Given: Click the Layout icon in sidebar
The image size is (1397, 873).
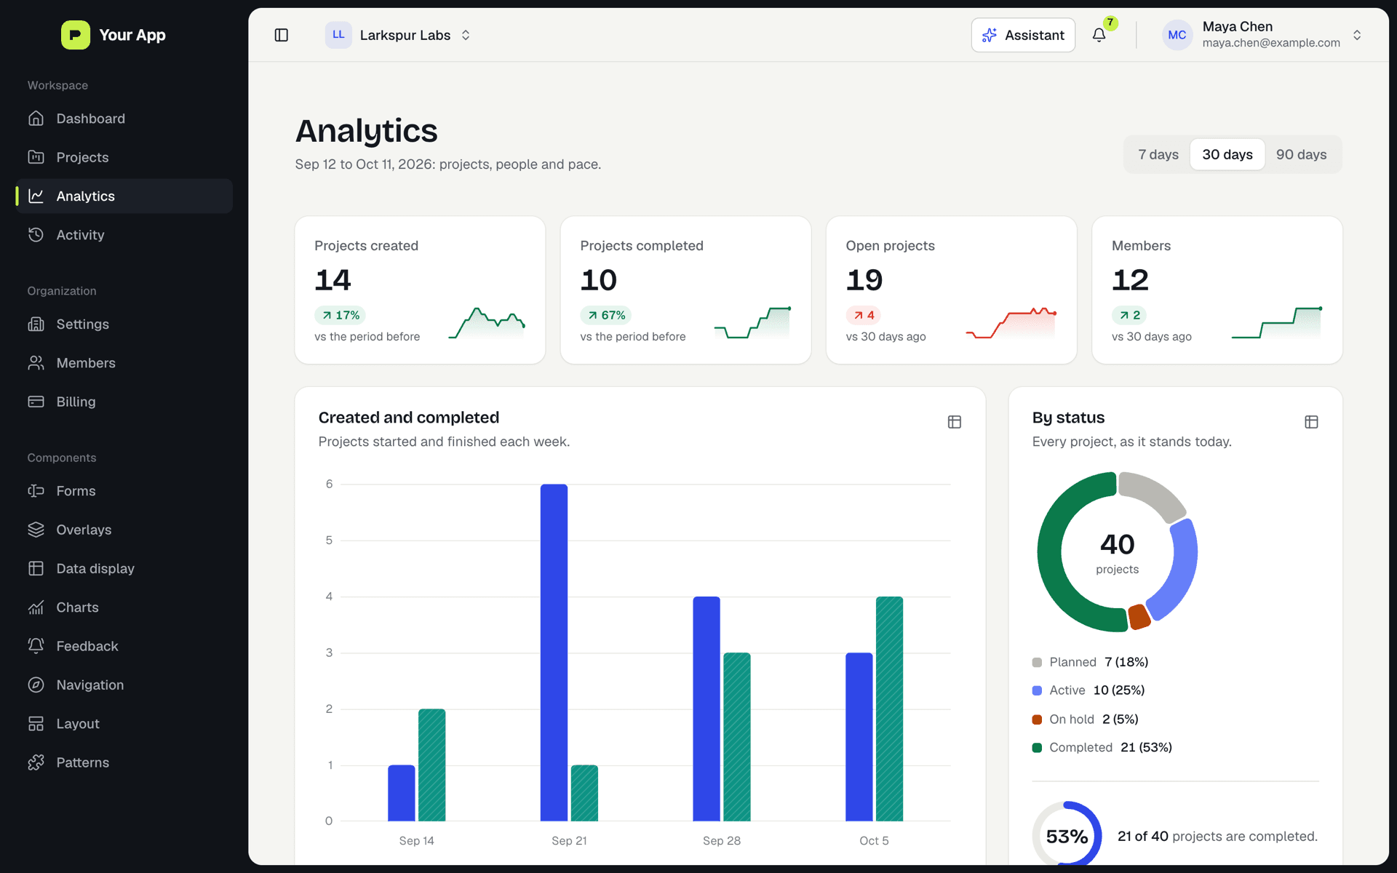Looking at the screenshot, I should pos(36,724).
